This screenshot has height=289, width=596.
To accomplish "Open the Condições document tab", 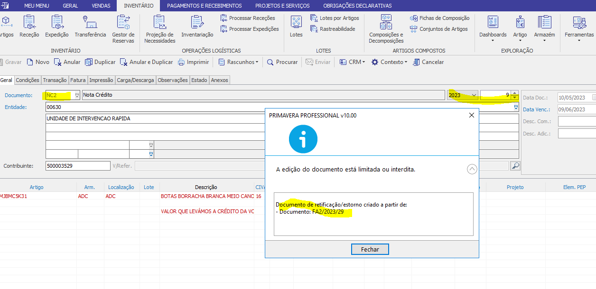I will coord(28,80).
